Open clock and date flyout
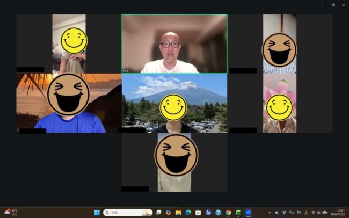This screenshot has width=349, height=218. (338, 213)
